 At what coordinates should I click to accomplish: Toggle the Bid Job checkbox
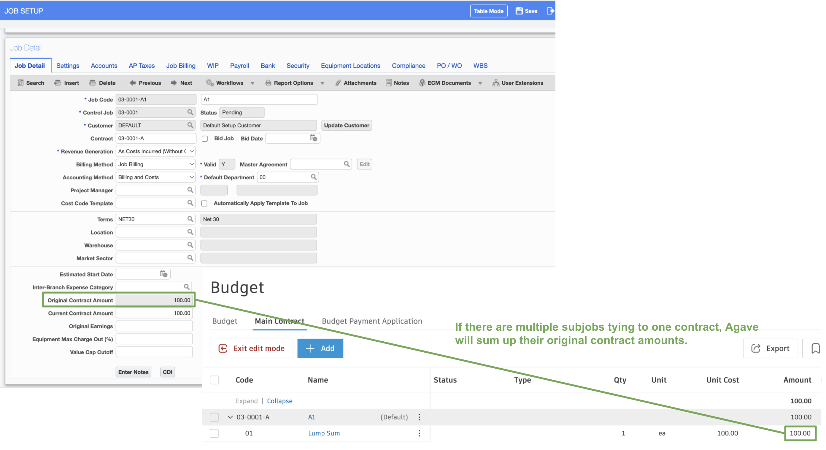pos(205,139)
